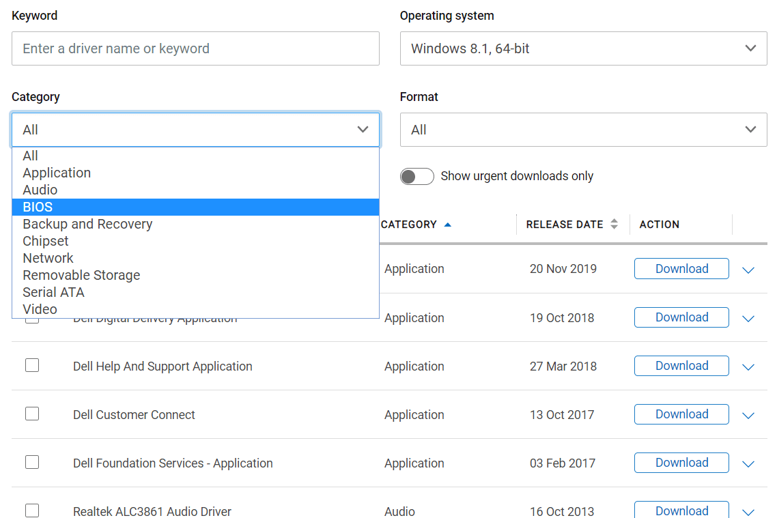777x518 pixels.
Task: Download Dell Help And Support Application
Action: (x=681, y=366)
